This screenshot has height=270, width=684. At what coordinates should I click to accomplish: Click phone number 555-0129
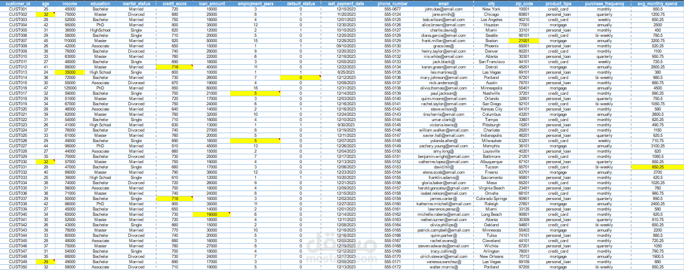[392, 41]
